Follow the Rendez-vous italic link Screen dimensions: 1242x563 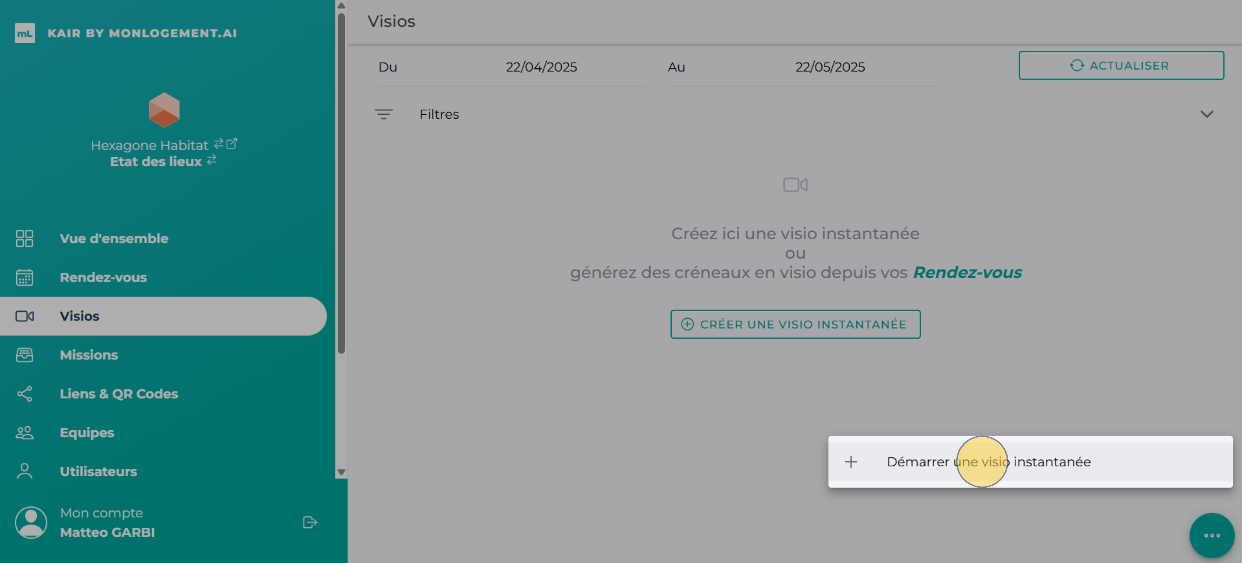point(967,272)
